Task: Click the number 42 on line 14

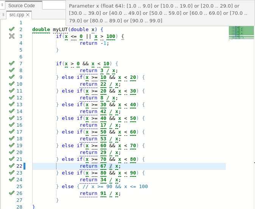Action: click(x=103, y=112)
